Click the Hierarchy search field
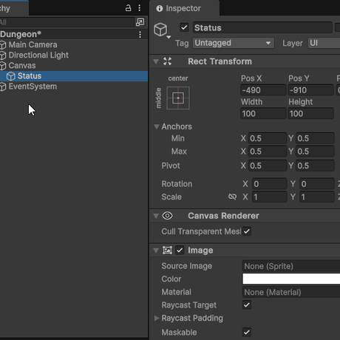This screenshot has height=340, width=340. (x=67, y=22)
